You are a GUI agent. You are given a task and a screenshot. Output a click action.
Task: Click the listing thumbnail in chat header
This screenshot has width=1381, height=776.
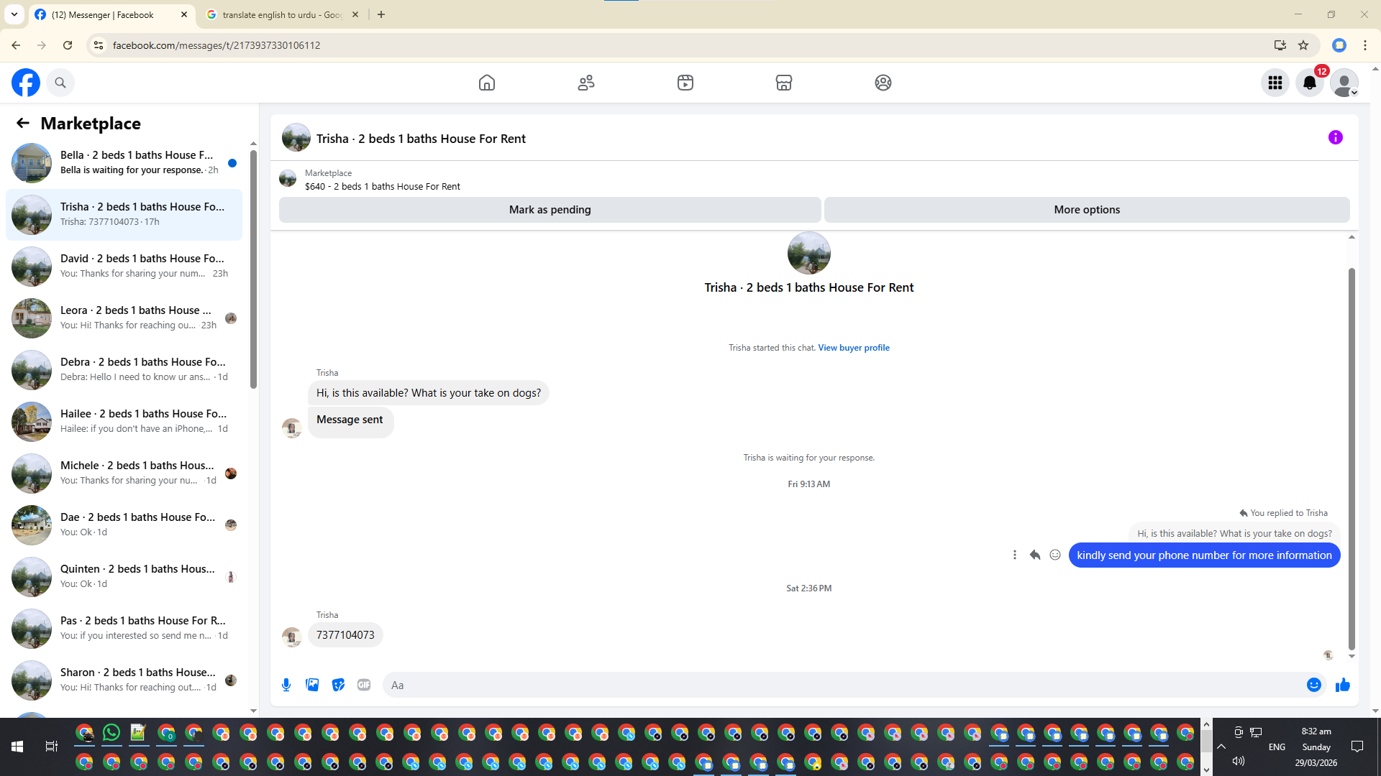296,137
